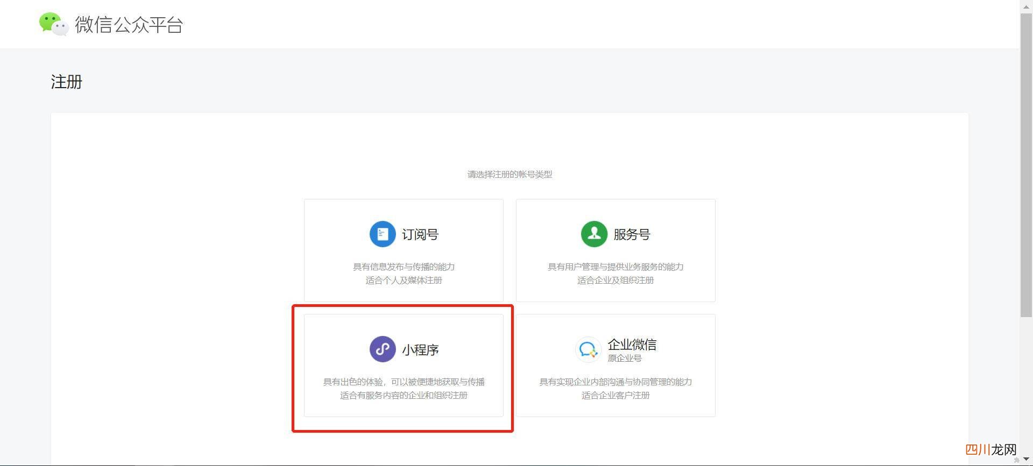
Task: Click 请选择注册的帐号类型 prompt text
Action: pos(510,174)
